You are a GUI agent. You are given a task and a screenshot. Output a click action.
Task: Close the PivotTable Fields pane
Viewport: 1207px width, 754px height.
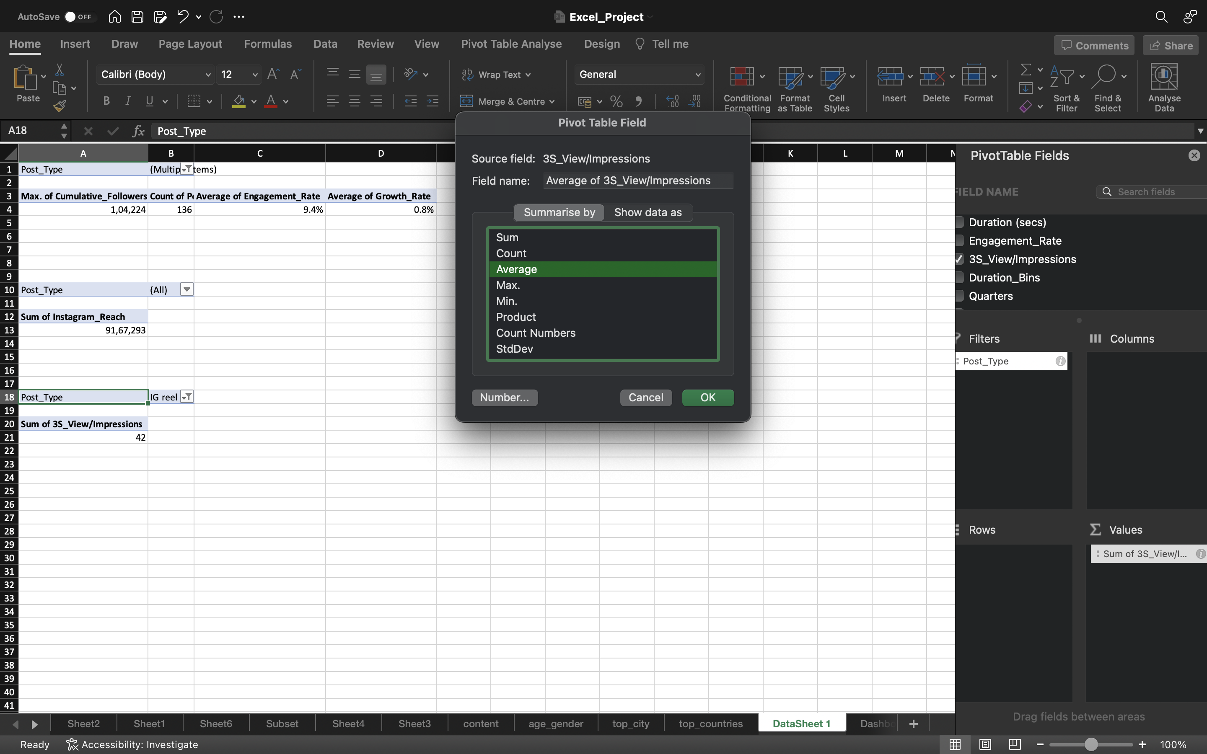click(x=1194, y=155)
